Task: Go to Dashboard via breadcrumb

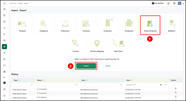Action: coord(13,3)
